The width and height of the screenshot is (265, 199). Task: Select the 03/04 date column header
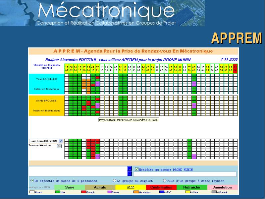point(194,69)
